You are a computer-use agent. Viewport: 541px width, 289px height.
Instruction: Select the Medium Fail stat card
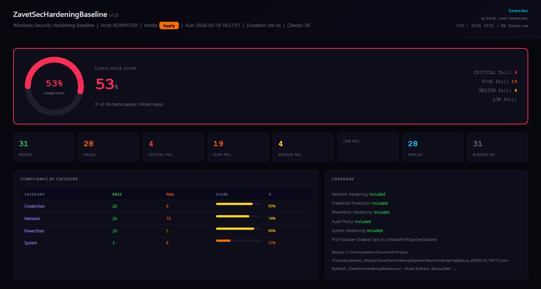(x=303, y=147)
